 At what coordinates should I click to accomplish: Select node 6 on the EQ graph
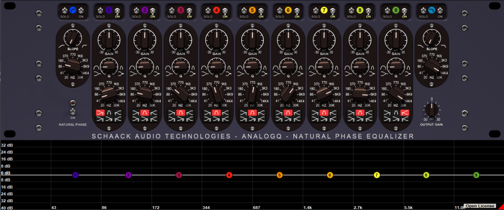[x=330, y=175]
